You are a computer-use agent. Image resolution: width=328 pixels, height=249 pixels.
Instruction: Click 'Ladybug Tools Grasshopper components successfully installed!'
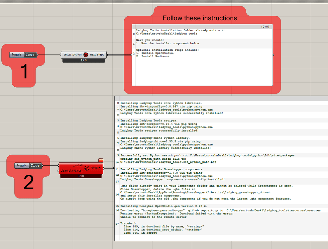172,180
